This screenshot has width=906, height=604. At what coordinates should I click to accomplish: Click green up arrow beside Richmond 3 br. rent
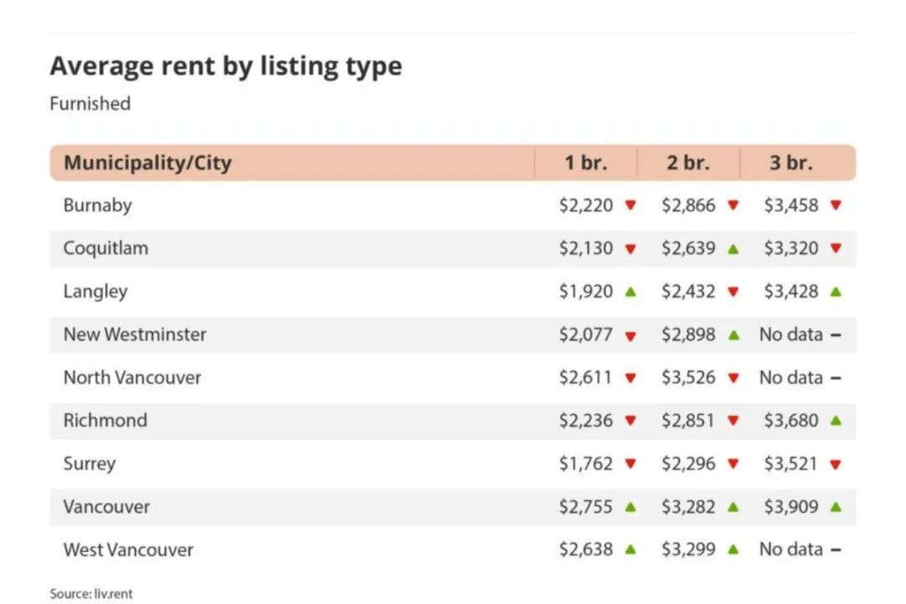pos(836,420)
